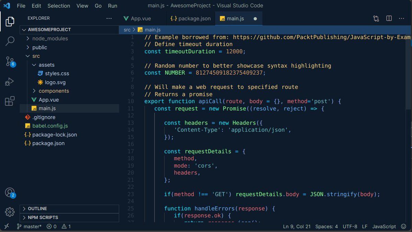
Task: Open package.json in the file tree
Action: (69, 143)
